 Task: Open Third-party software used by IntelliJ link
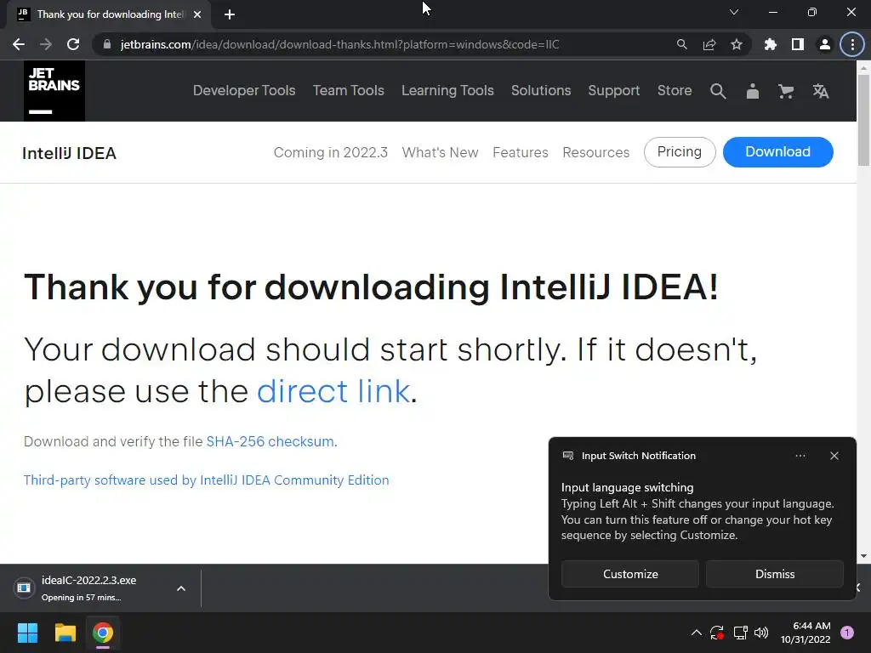(x=206, y=480)
